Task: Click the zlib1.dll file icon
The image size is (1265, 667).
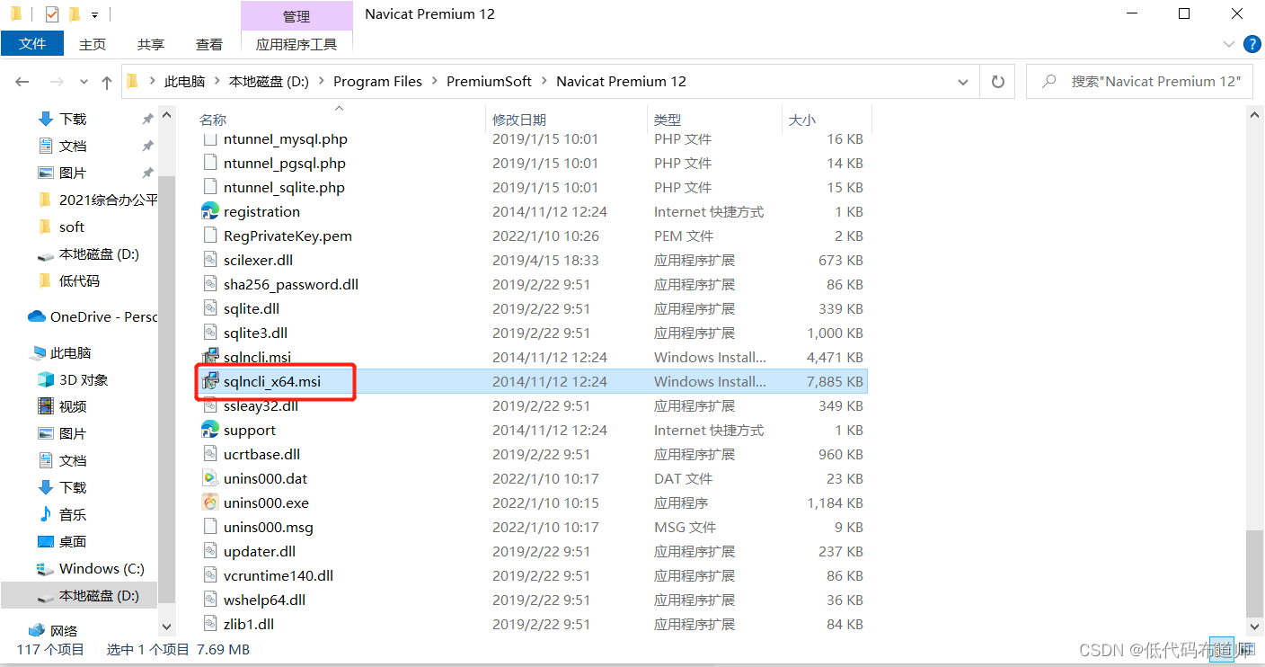Action: 210,624
